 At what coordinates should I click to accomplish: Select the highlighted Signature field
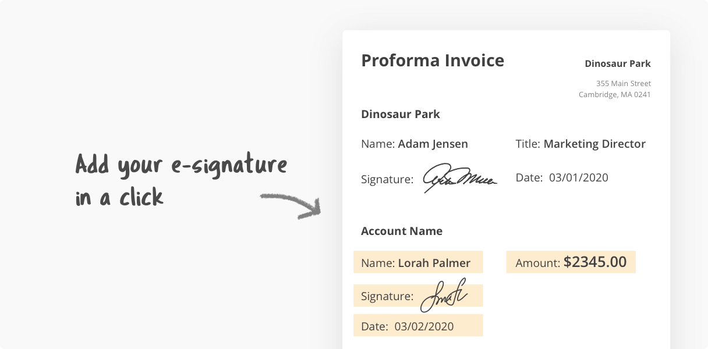coord(418,296)
